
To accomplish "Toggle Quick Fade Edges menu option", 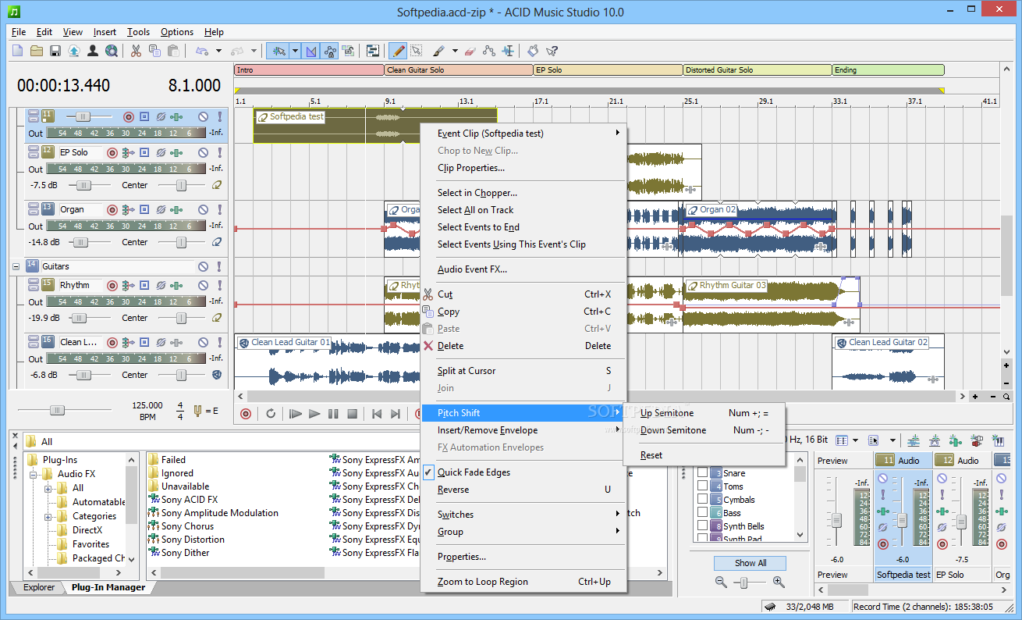I will (x=523, y=472).
